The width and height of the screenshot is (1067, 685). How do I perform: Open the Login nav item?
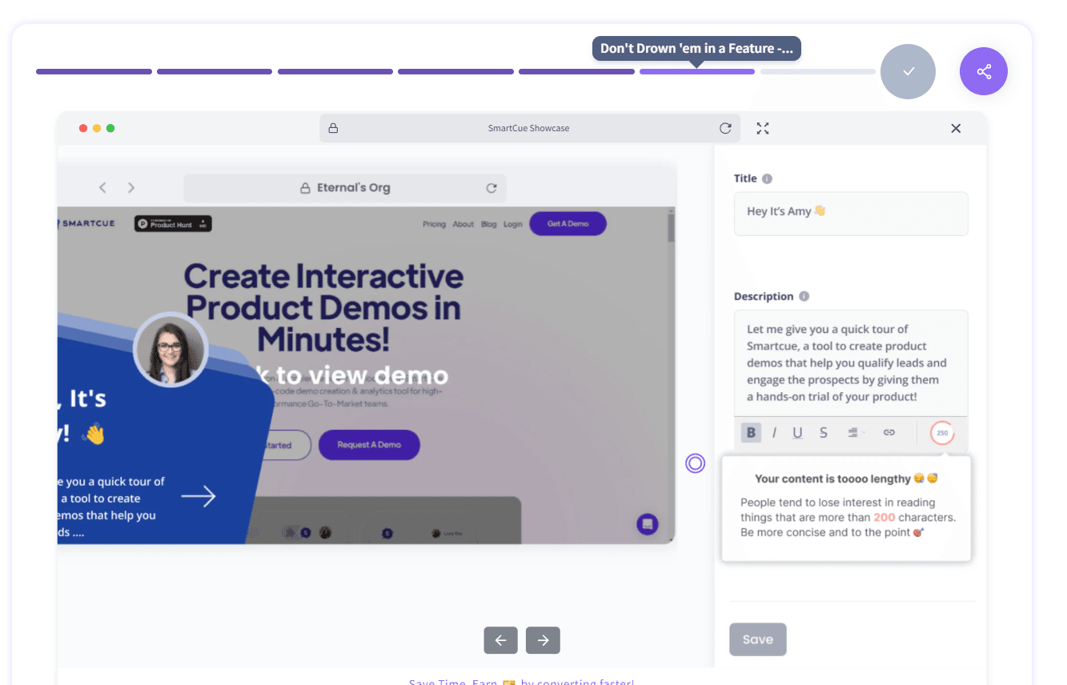click(513, 224)
